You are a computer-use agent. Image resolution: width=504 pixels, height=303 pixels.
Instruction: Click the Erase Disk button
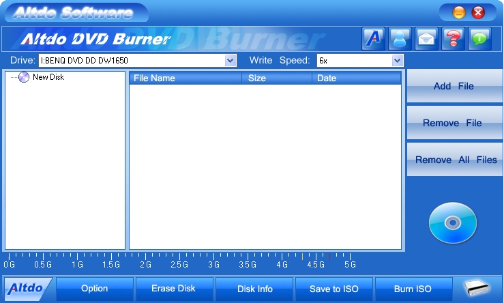(x=174, y=289)
